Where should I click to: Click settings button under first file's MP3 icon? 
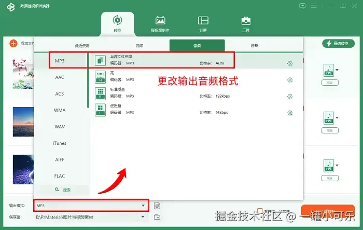click(x=330, y=83)
